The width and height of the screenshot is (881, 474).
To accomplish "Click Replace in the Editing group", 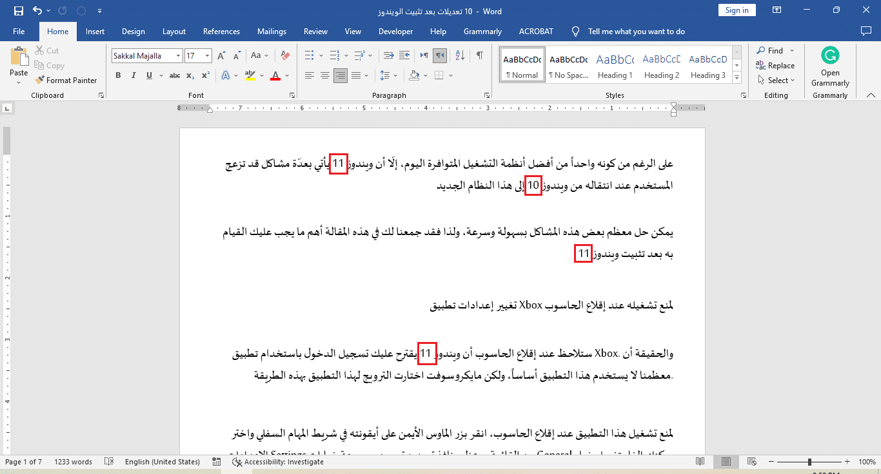I will (x=775, y=66).
